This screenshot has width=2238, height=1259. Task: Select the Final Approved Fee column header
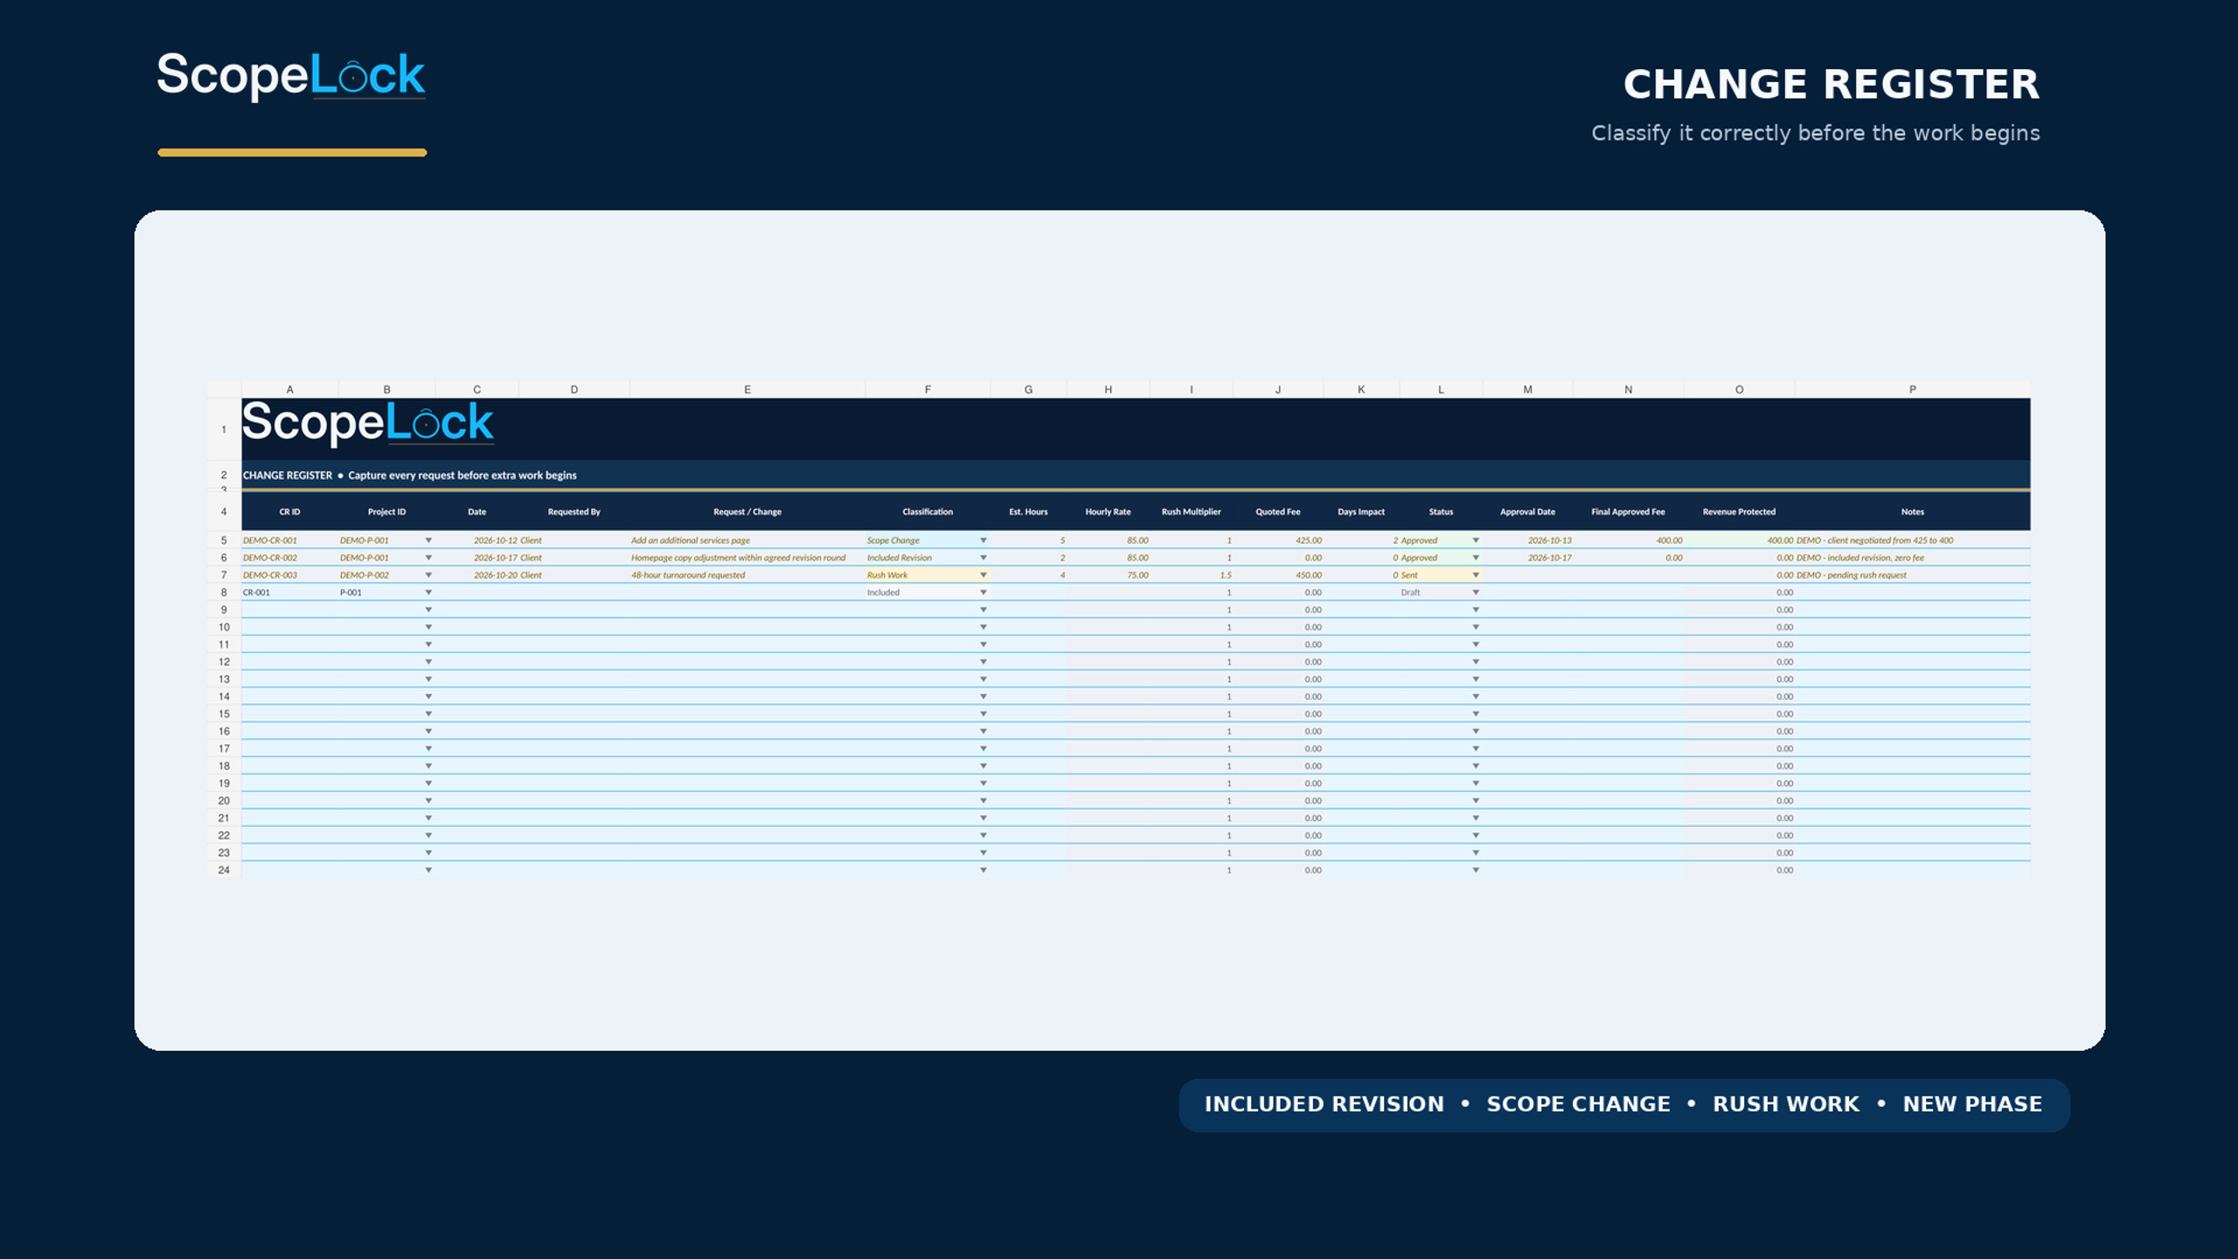[x=1628, y=511]
